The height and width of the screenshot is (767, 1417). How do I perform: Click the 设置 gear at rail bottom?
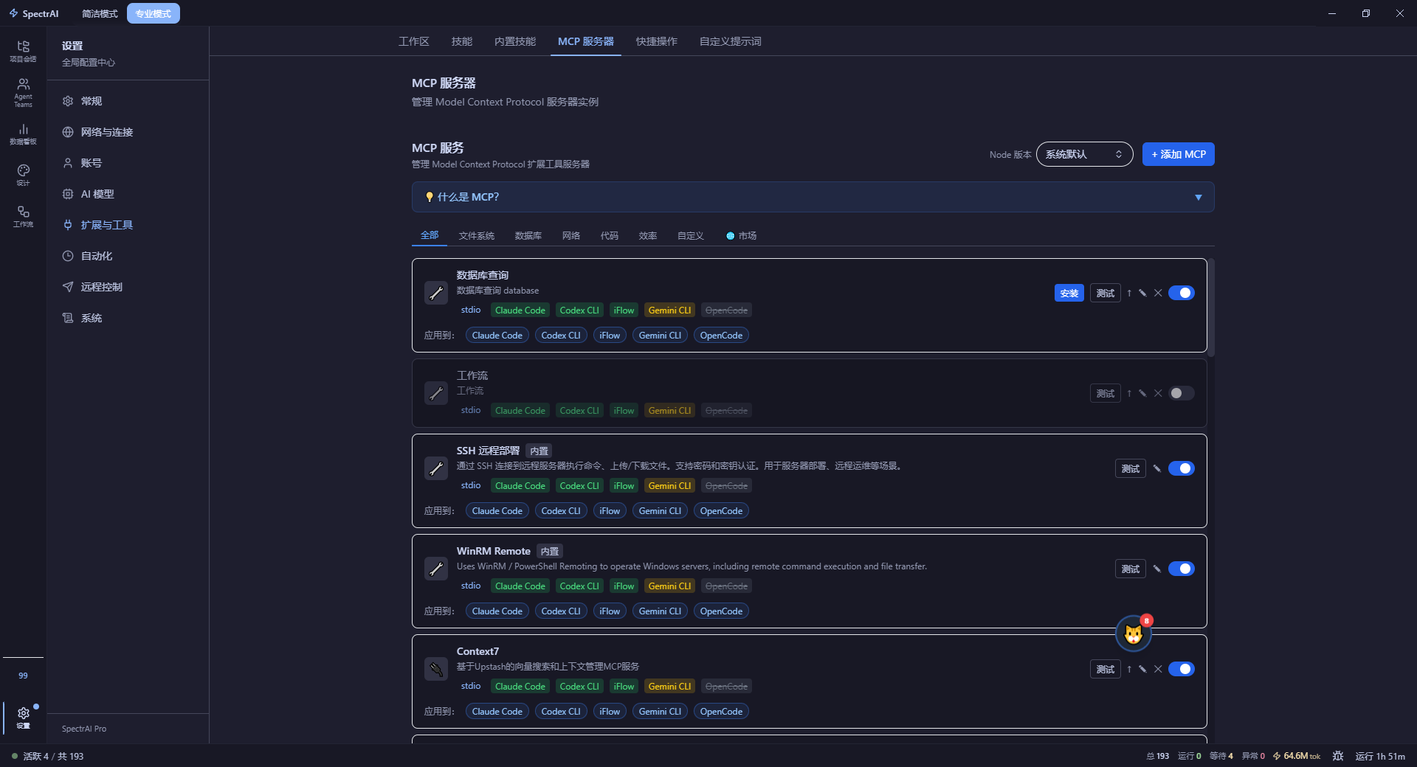click(23, 717)
